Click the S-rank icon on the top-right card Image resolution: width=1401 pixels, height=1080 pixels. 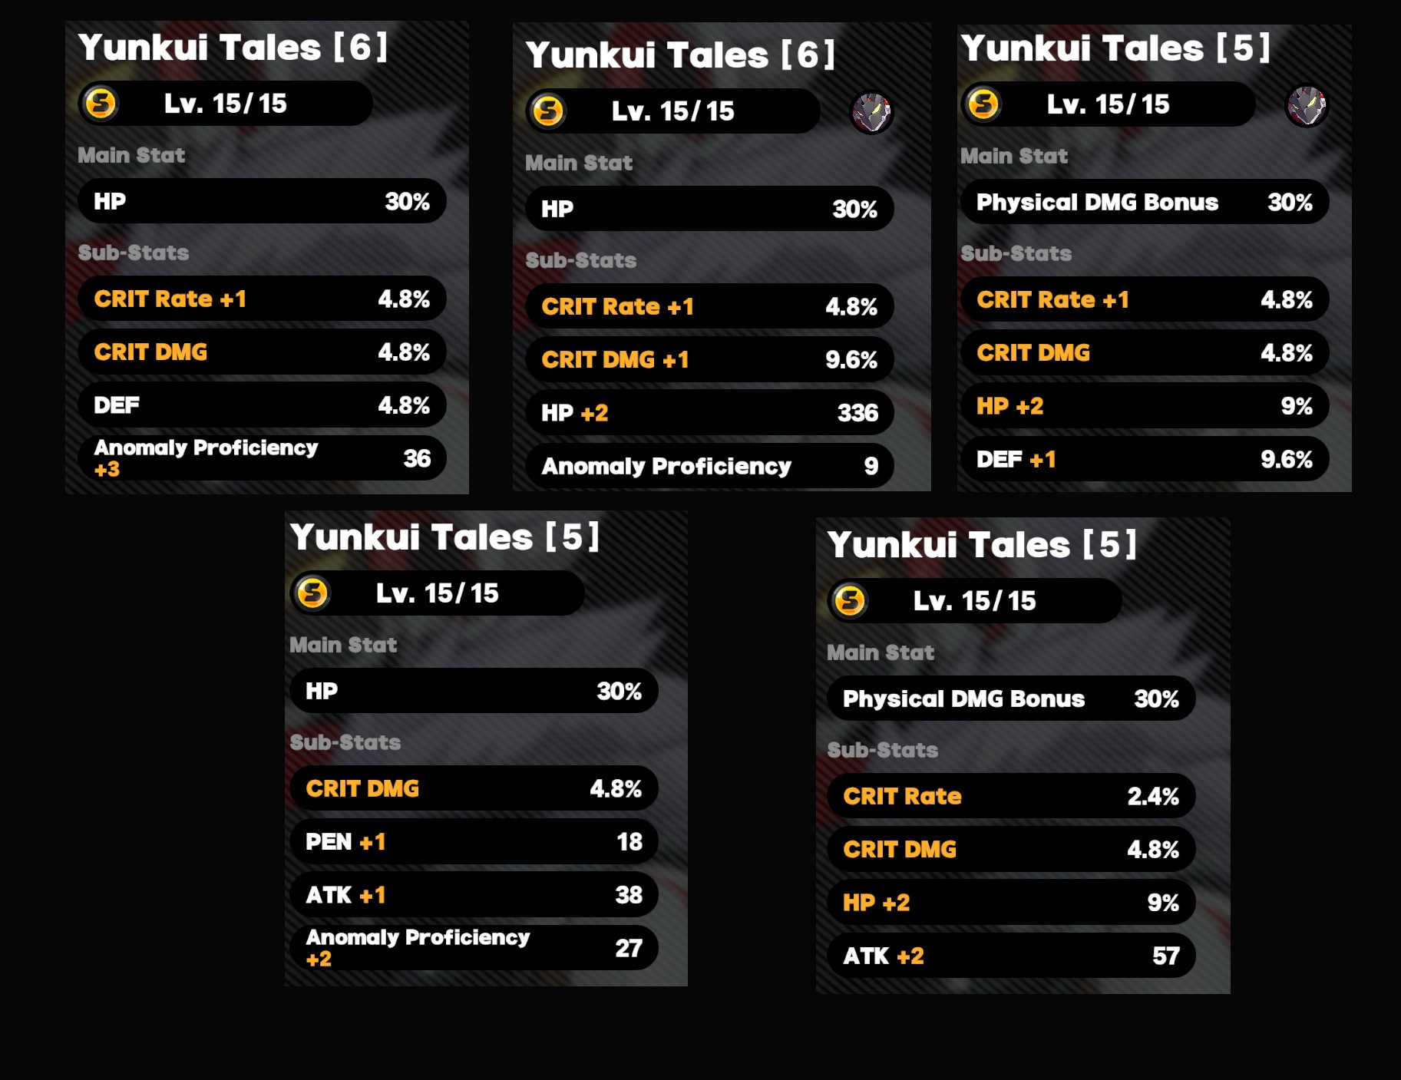(x=983, y=104)
